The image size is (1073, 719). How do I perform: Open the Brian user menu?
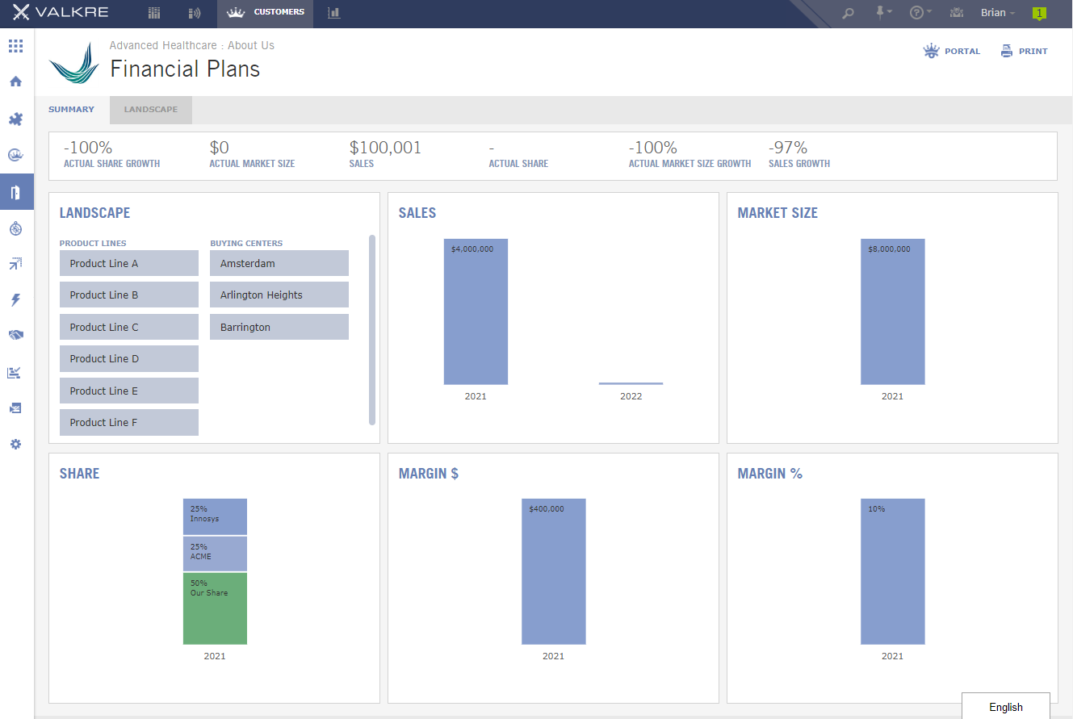998,13
